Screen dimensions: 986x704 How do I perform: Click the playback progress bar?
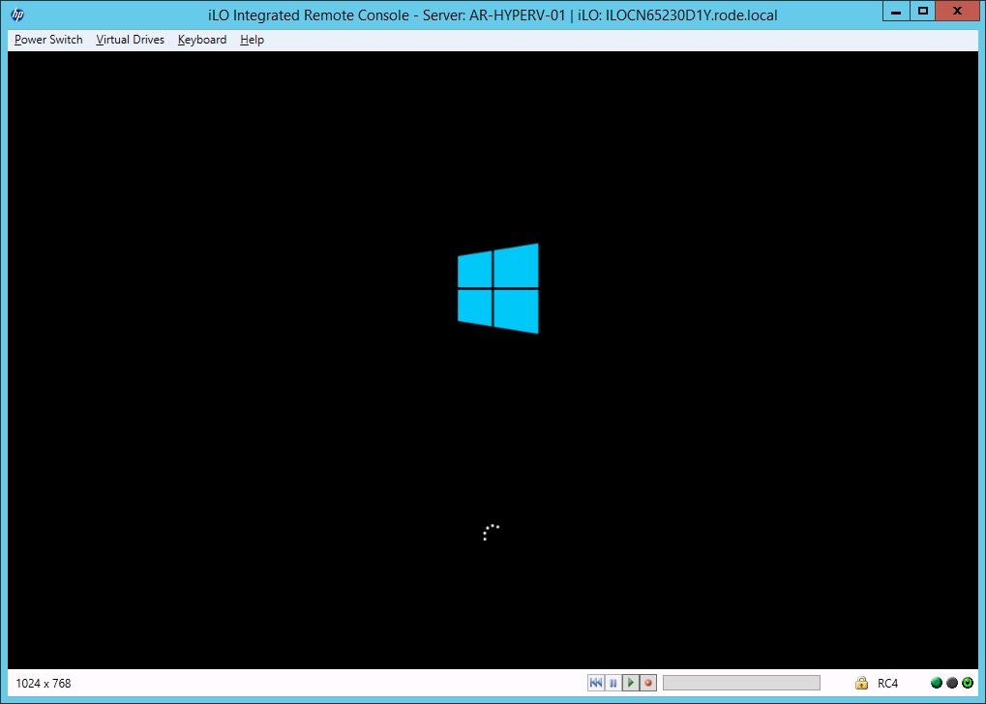(x=741, y=683)
